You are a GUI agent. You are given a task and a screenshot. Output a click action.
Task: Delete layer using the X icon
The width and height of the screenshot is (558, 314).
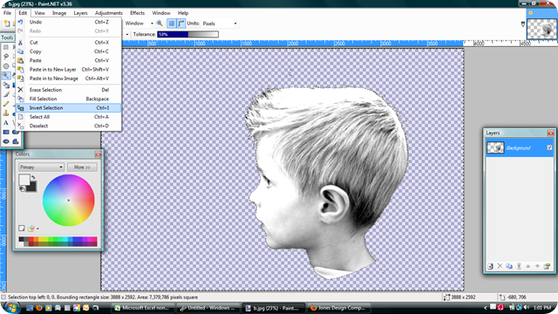tap(500, 266)
